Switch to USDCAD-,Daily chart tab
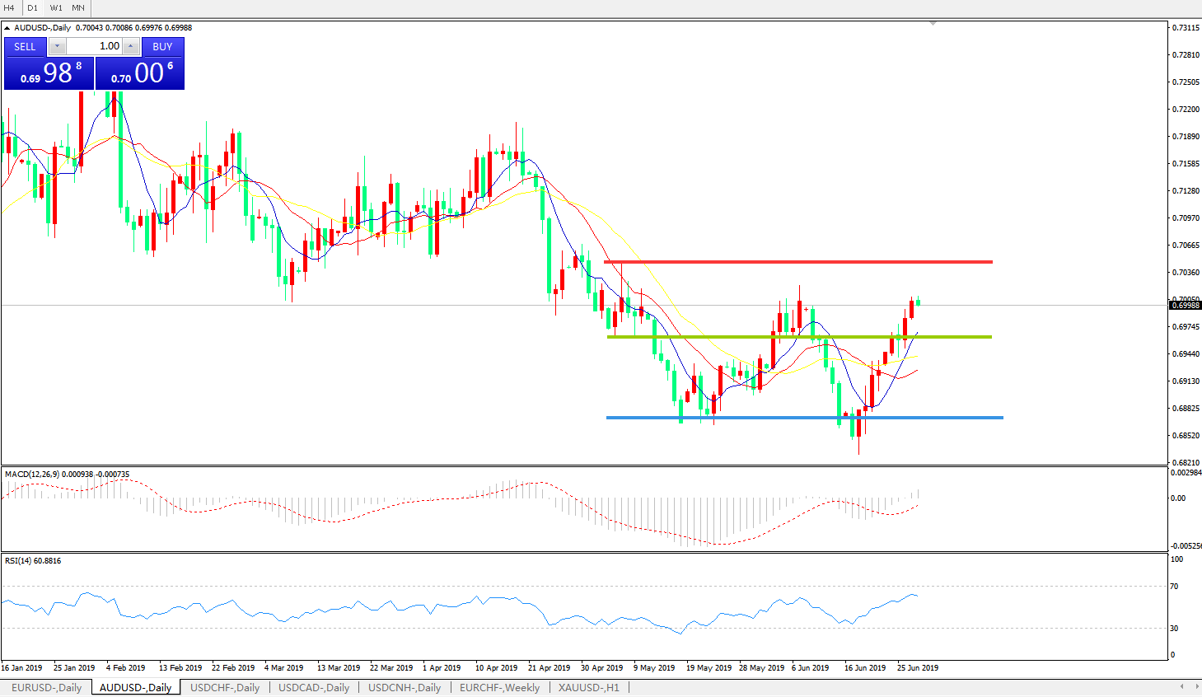 (314, 687)
